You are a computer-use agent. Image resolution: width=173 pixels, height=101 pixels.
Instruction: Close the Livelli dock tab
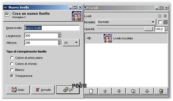165,16
